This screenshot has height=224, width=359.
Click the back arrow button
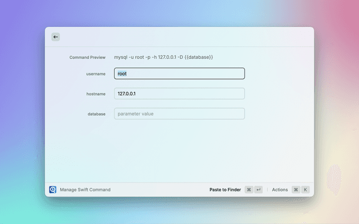[x=56, y=37]
